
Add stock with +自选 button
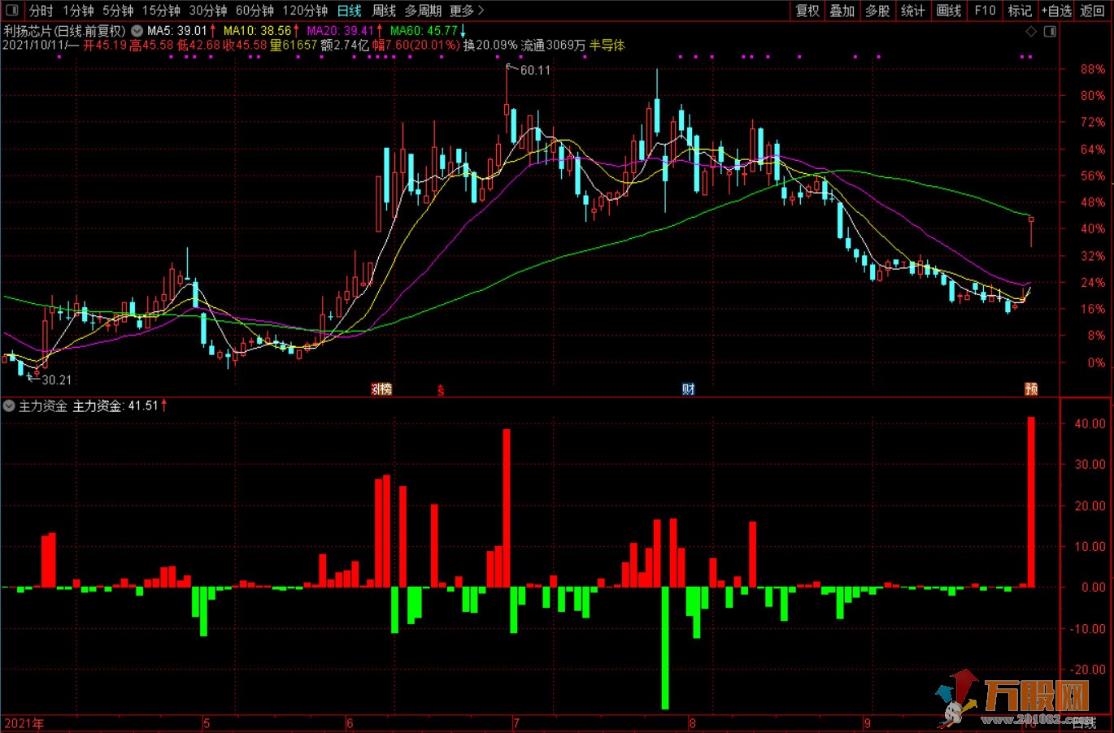pyautogui.click(x=1056, y=11)
